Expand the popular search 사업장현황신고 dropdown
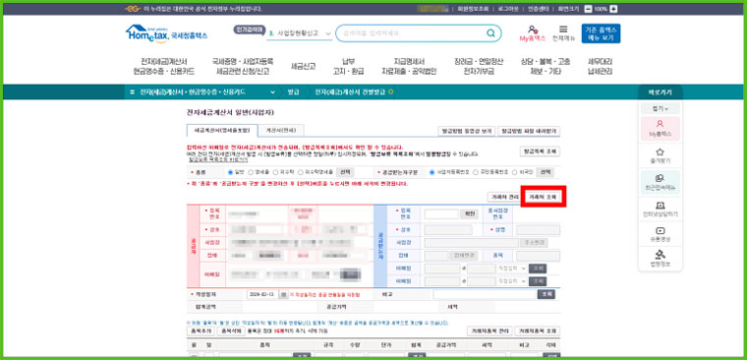 coord(327,33)
